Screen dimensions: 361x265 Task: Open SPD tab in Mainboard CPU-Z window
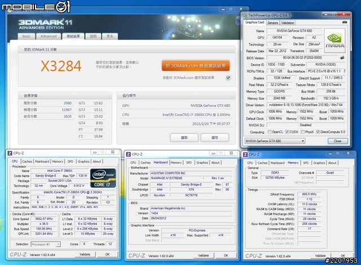tap(189, 163)
